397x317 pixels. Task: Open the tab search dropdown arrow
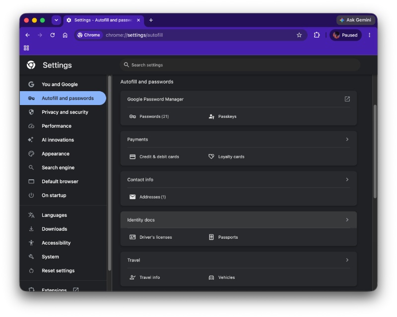56,20
